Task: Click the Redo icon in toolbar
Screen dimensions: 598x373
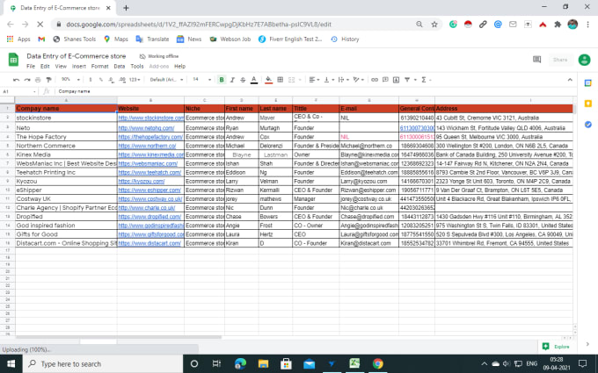Action: click(27, 80)
